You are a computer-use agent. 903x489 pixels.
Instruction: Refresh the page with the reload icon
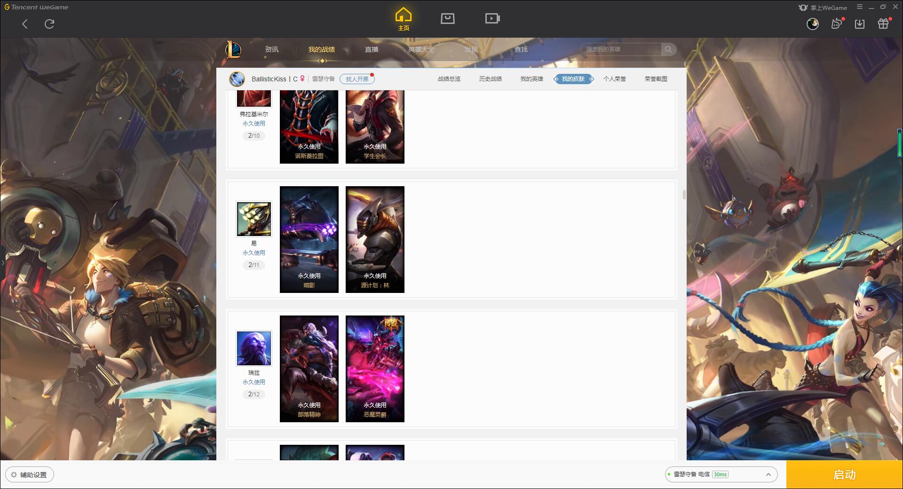pos(49,24)
